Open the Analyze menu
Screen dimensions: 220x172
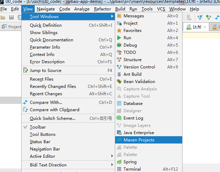pos(82,9)
